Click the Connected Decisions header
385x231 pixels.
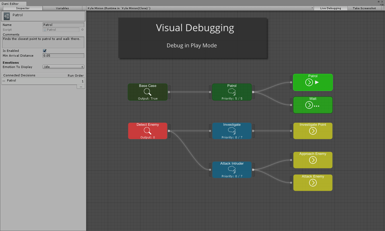pyautogui.click(x=19, y=75)
